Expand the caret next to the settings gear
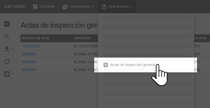Screen dimensions: 210x108 click(x=12, y=74)
